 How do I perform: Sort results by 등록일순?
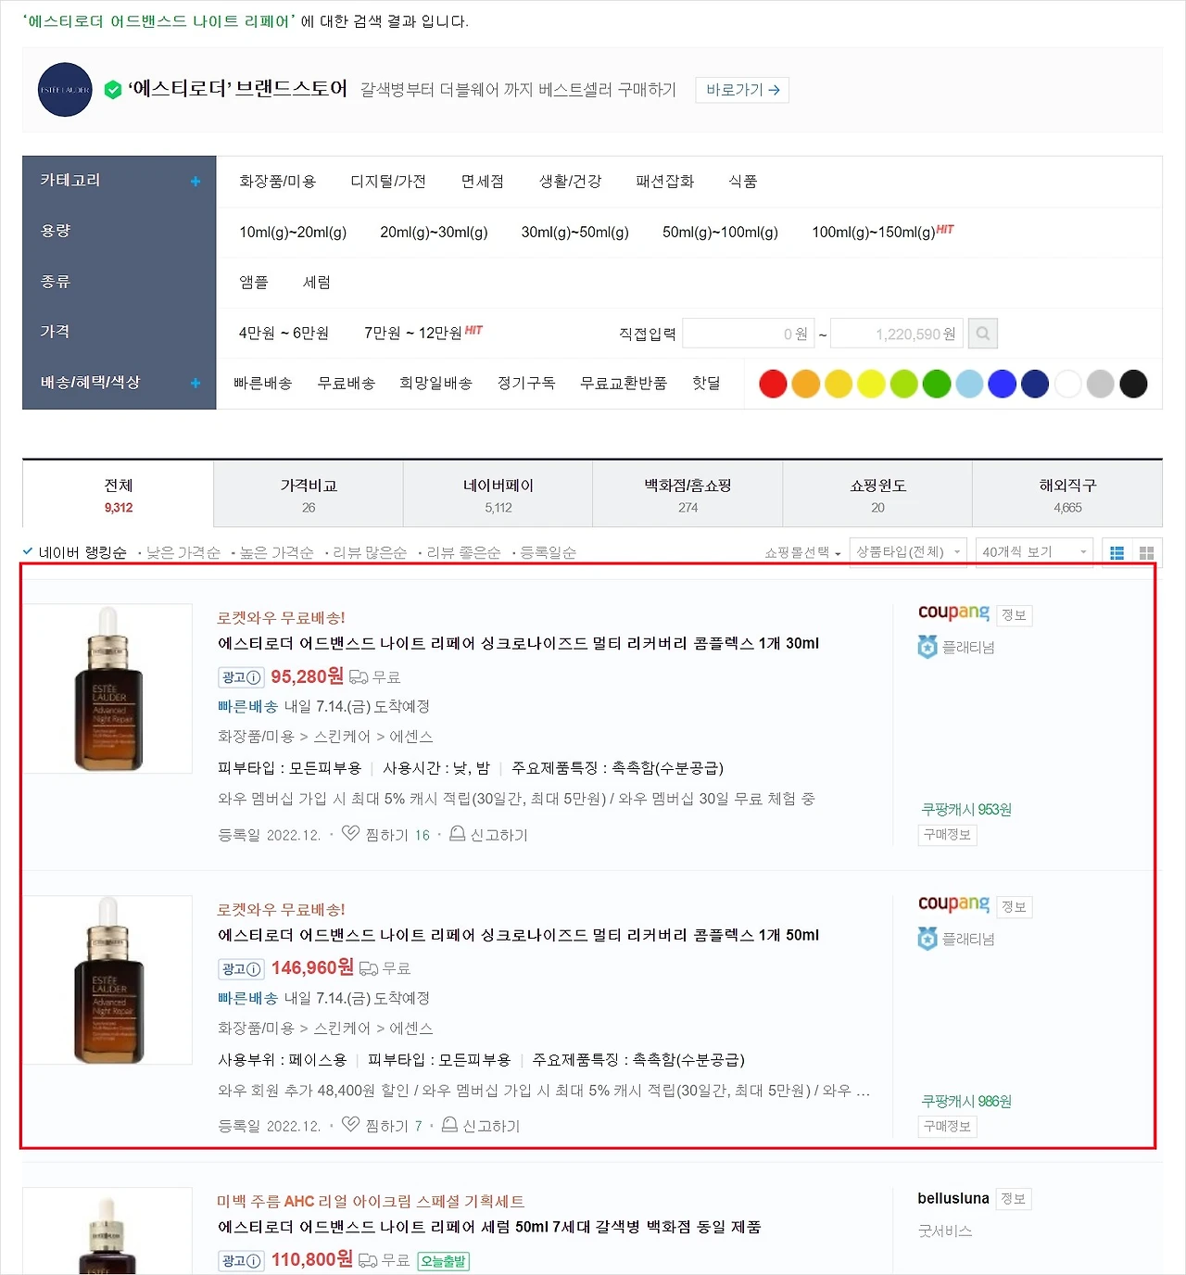click(x=548, y=553)
